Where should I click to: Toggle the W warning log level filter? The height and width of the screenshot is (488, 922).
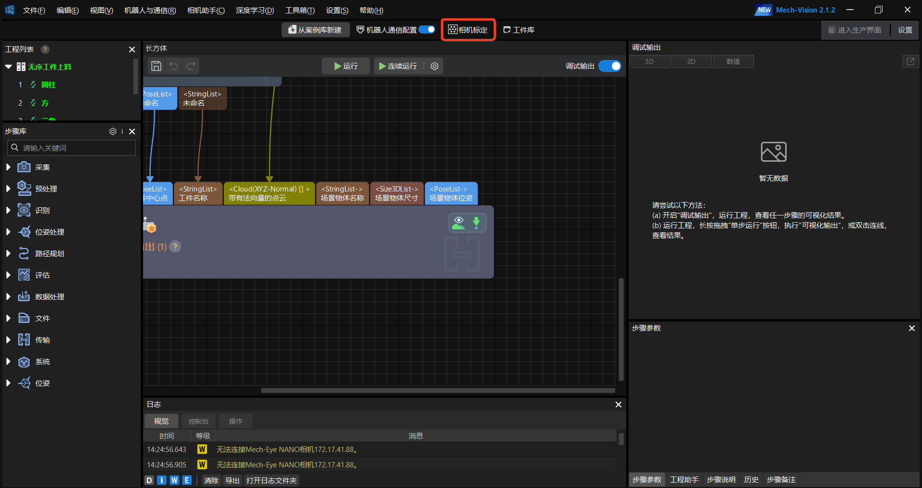(174, 480)
